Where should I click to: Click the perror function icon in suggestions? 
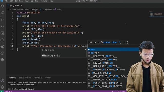pyautogui.click(x=89, y=53)
